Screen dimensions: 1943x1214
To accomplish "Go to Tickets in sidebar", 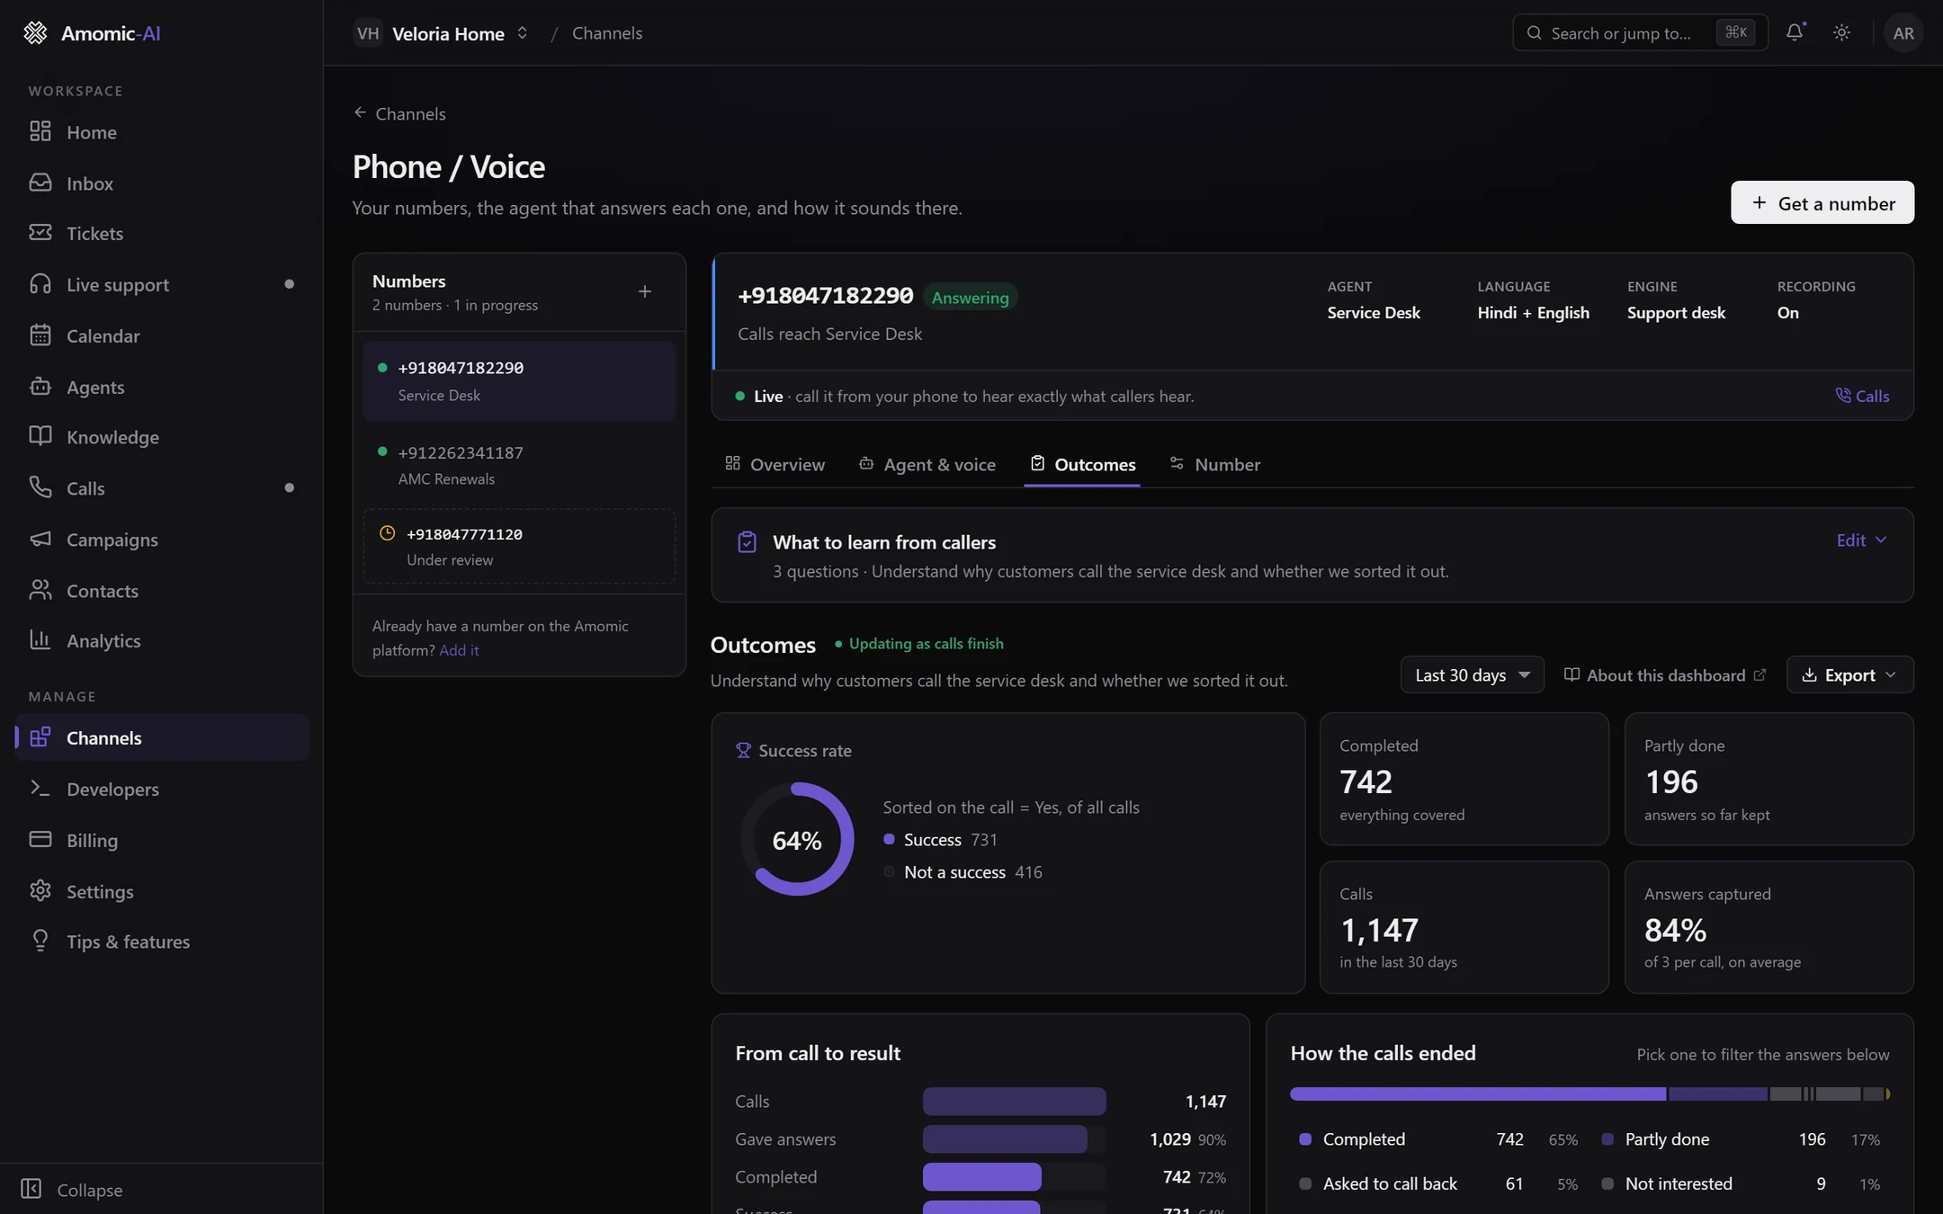I will [x=162, y=234].
